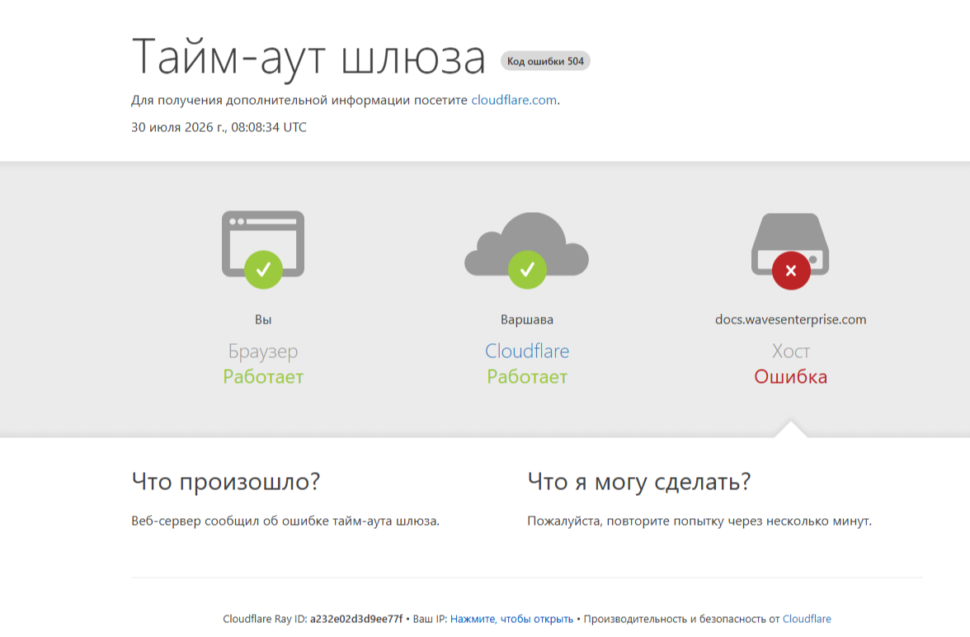The image size is (970, 637).
Task: Click the green Работает status under Cloudflare
Action: point(527,376)
